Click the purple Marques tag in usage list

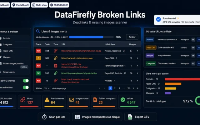(150, 56)
